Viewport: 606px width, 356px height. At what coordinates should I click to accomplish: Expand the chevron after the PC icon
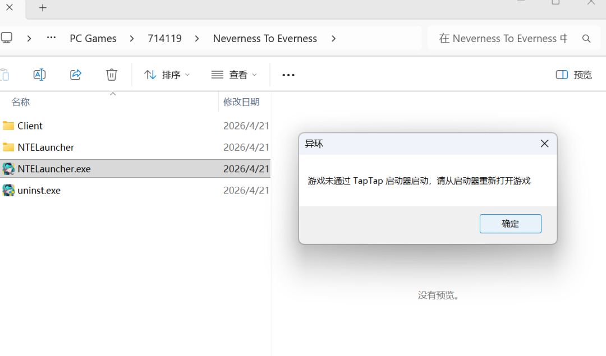click(x=29, y=39)
